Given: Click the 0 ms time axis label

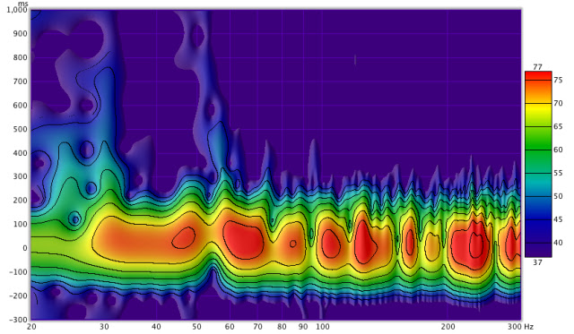Looking at the screenshot, I should click(25, 248).
